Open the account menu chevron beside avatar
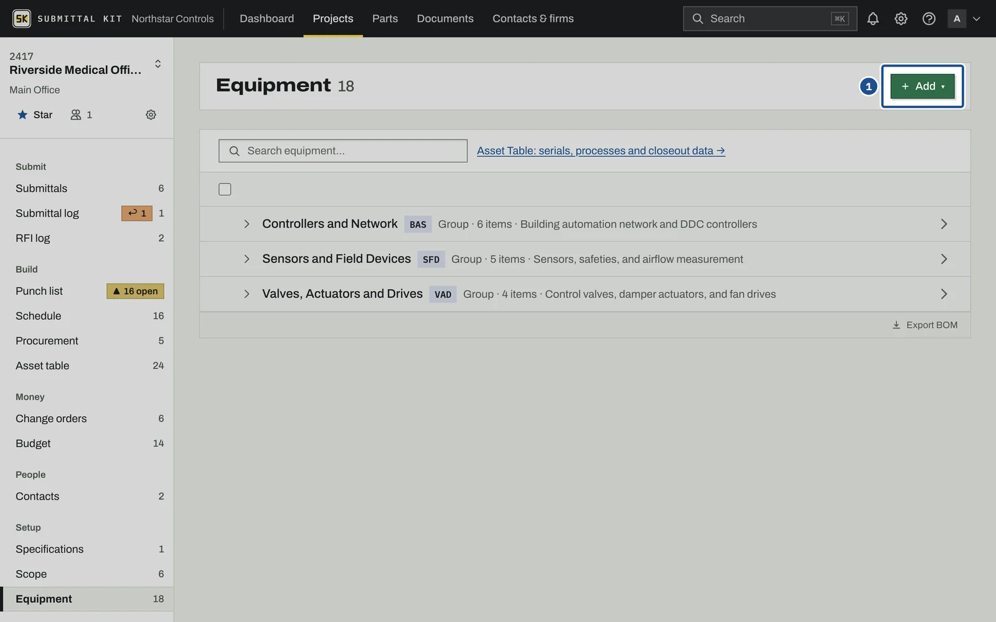996x622 pixels. point(977,19)
